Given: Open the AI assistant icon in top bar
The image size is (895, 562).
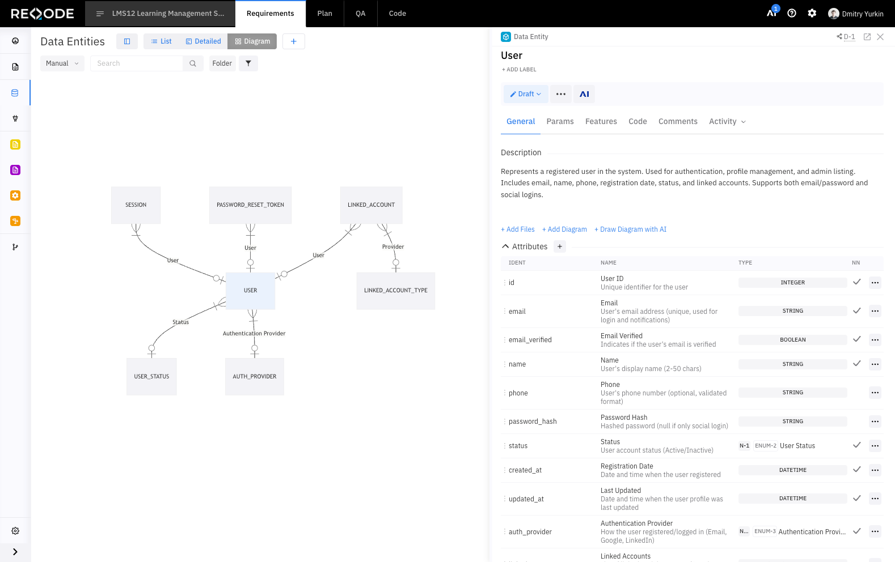Looking at the screenshot, I should [771, 13].
